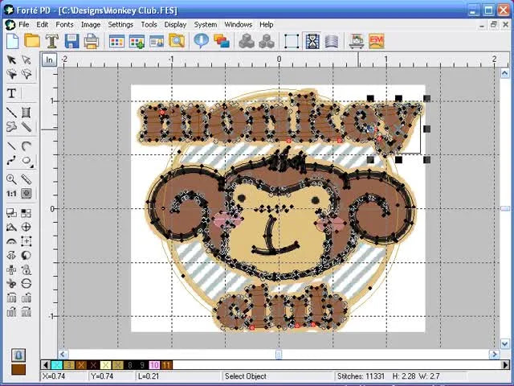Toggle the hourglass film strip icon
This screenshot has height=386, width=514.
tap(312, 41)
